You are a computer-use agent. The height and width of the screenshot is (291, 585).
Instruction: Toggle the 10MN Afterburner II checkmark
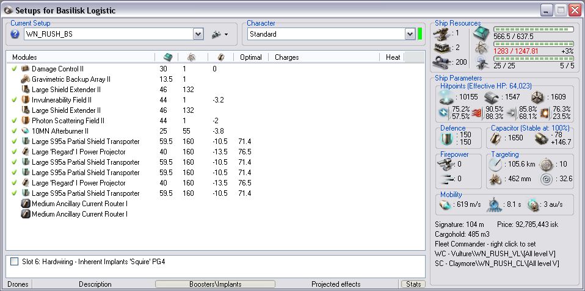15,131
